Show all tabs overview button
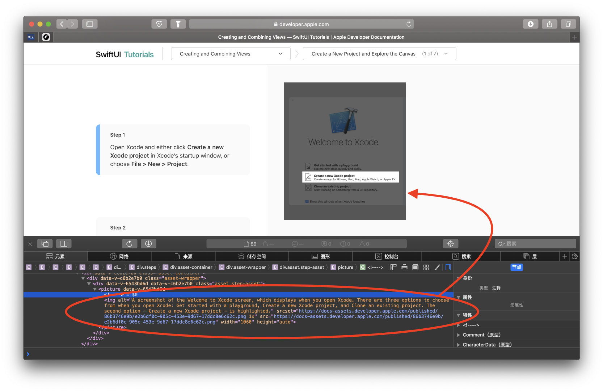Image resolution: width=603 pixels, height=391 pixels. pyautogui.click(x=568, y=24)
